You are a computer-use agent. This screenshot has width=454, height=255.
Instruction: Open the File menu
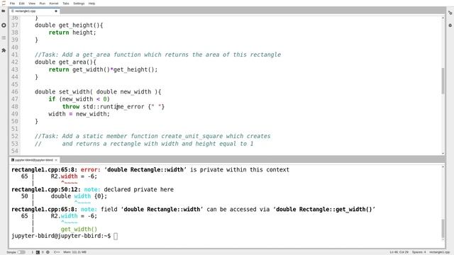point(12,4)
